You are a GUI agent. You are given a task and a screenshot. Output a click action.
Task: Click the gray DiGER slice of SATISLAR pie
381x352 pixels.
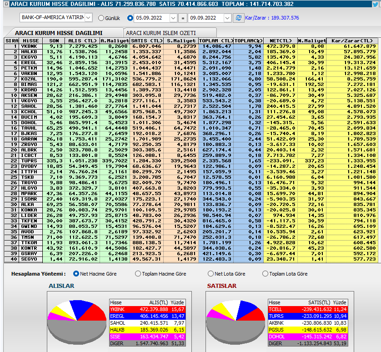point(235,331)
